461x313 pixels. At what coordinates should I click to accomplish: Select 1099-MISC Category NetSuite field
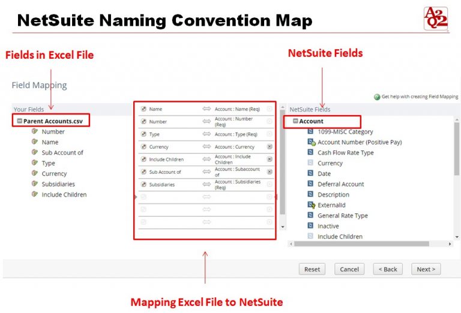(x=345, y=131)
